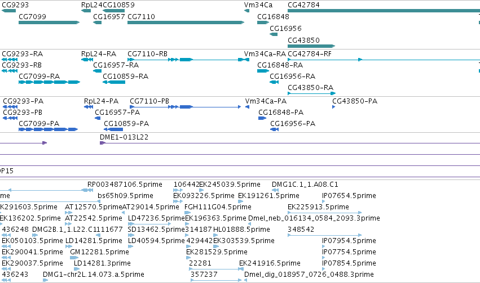Viewport: 480px width, 283px height.
Task: Click the CG9293 gene label
Action: pyautogui.click(x=15, y=5)
